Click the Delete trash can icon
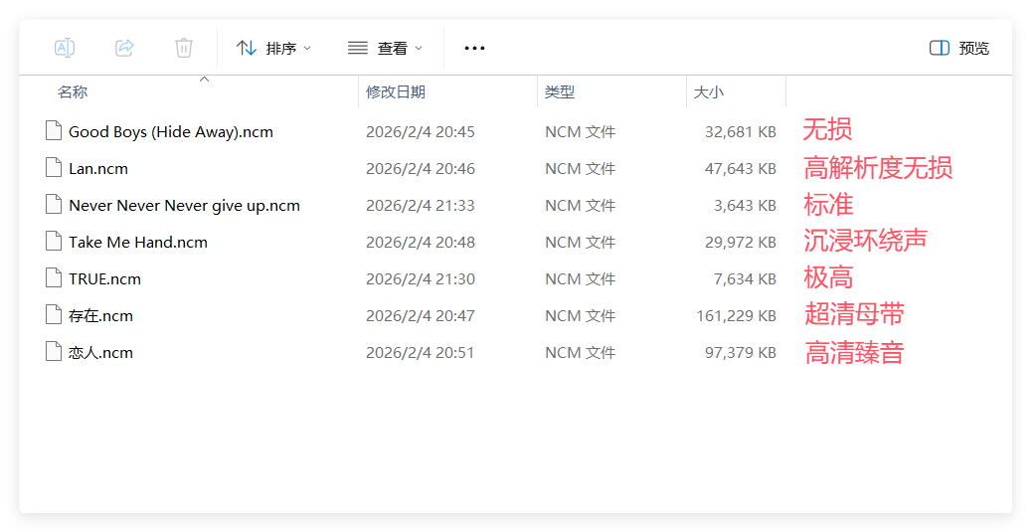1031x532 pixels. tap(184, 48)
